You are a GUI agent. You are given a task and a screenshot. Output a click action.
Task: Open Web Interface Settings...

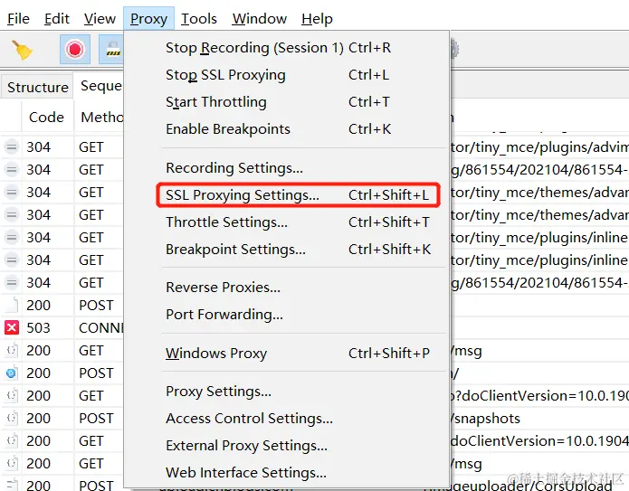(287, 473)
